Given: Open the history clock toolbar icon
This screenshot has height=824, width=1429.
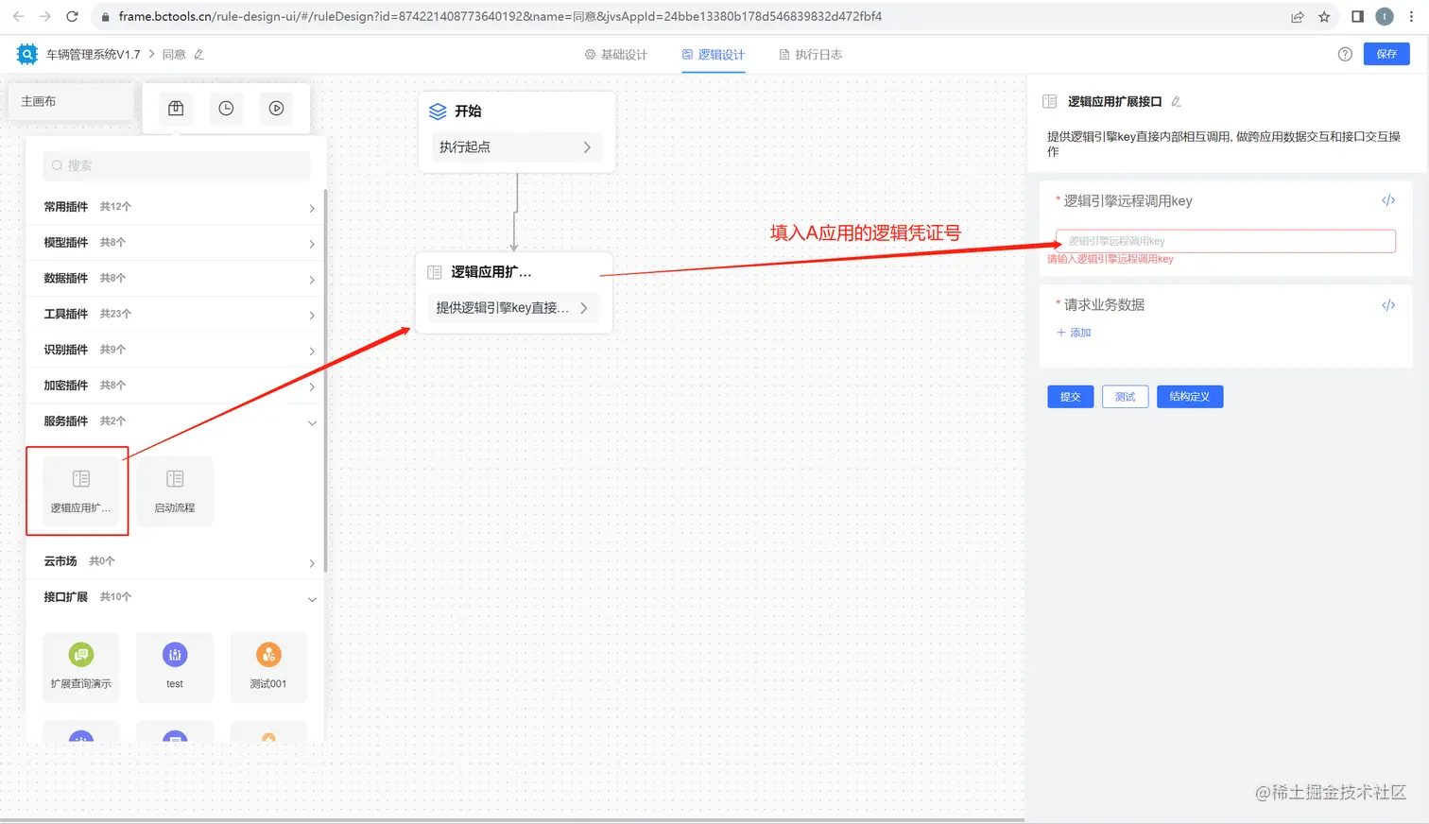Looking at the screenshot, I should point(226,109).
